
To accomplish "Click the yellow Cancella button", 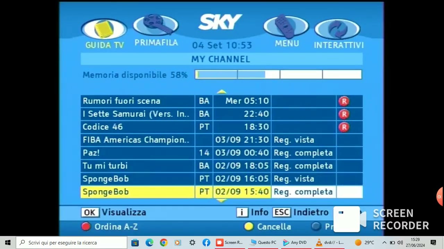I will point(267,227).
